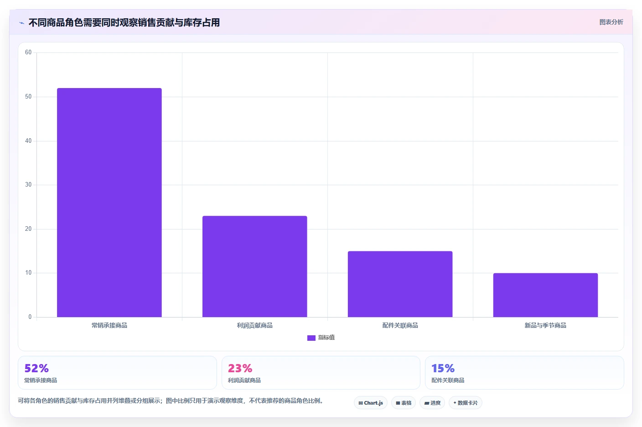
Task: Click the 图表分析 label in header
Action: pos(611,22)
